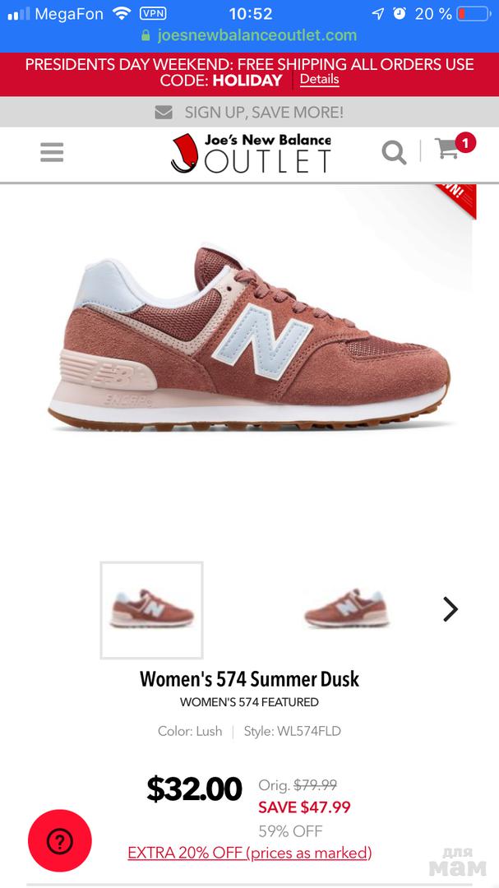Select the second shoe thumbnail
The width and height of the screenshot is (499, 888).
point(347,608)
